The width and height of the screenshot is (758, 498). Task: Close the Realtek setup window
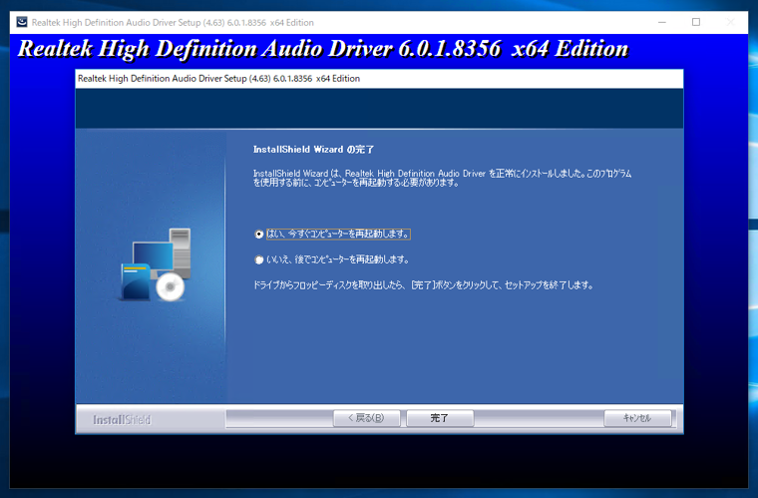tap(730, 22)
